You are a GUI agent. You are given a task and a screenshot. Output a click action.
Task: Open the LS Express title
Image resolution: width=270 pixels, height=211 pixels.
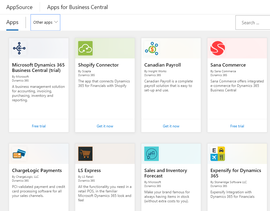[x=89, y=170]
